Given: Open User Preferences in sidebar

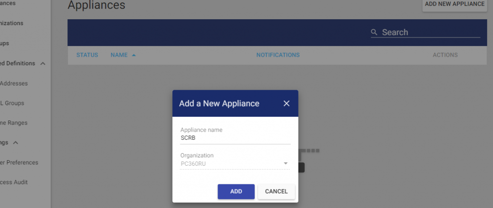Looking at the screenshot, I should pyautogui.click(x=19, y=162).
